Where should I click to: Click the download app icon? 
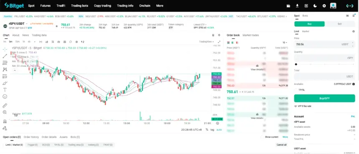point(297,6)
